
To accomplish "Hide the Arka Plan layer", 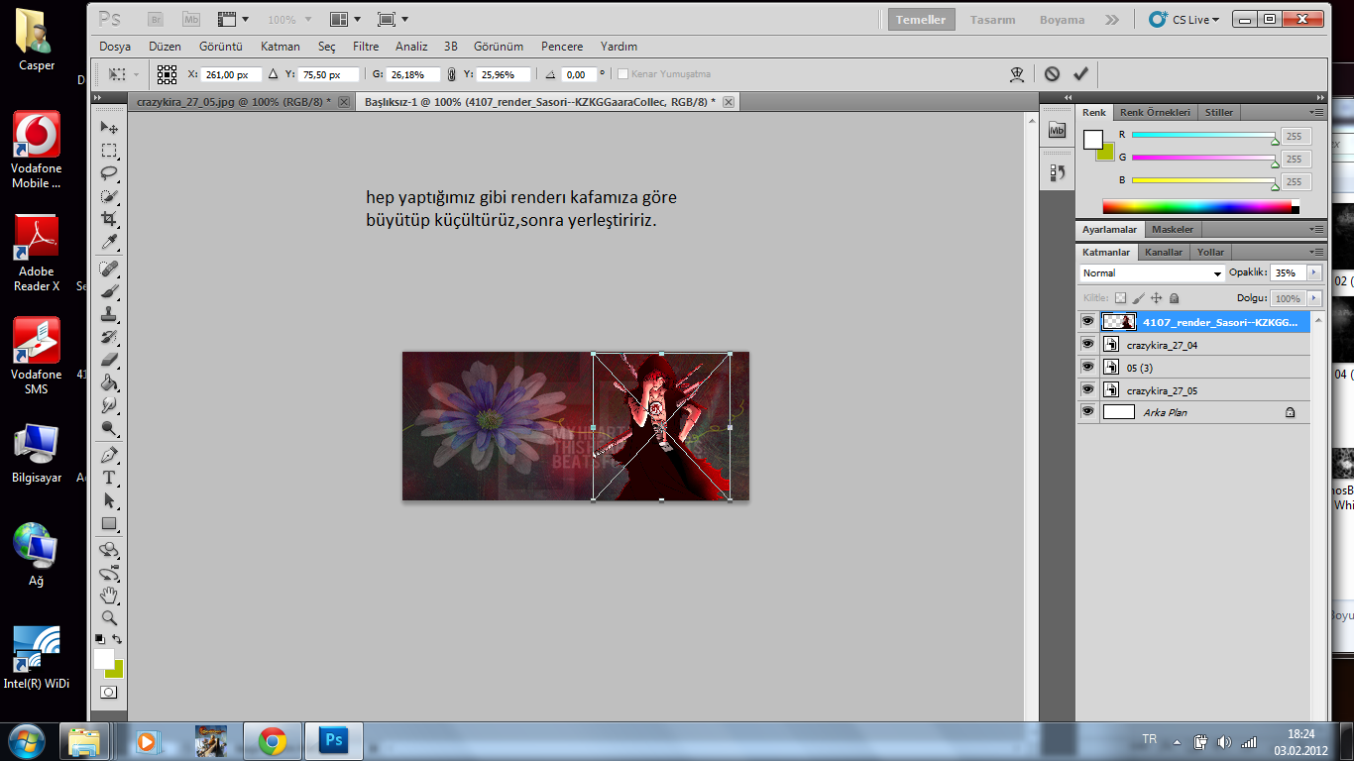I will click(x=1087, y=412).
